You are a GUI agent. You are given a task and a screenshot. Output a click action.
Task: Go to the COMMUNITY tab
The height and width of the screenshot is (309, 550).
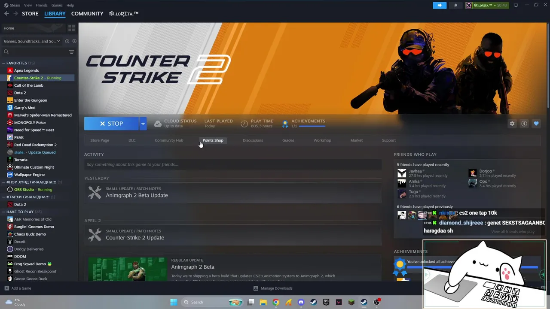point(87,14)
